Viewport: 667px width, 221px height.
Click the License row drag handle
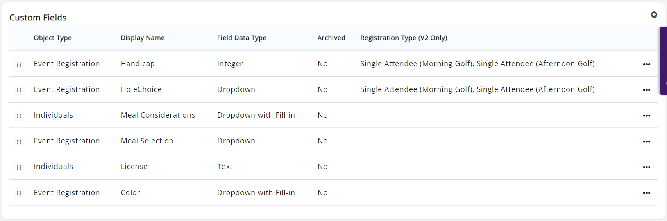coord(19,167)
